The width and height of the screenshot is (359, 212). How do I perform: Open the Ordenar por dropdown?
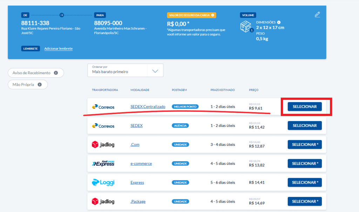125,70
